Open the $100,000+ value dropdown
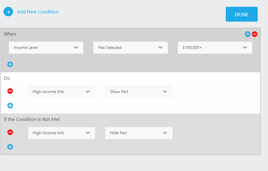Image resolution: width=268 pixels, height=171 pixels. (x=215, y=47)
